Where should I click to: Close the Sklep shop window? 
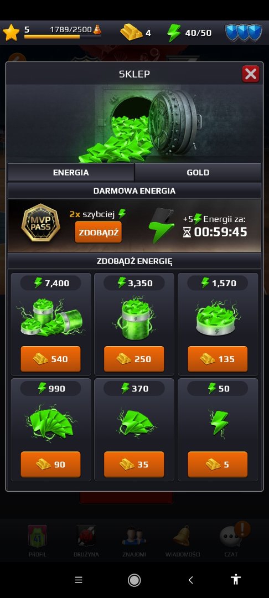click(x=250, y=74)
